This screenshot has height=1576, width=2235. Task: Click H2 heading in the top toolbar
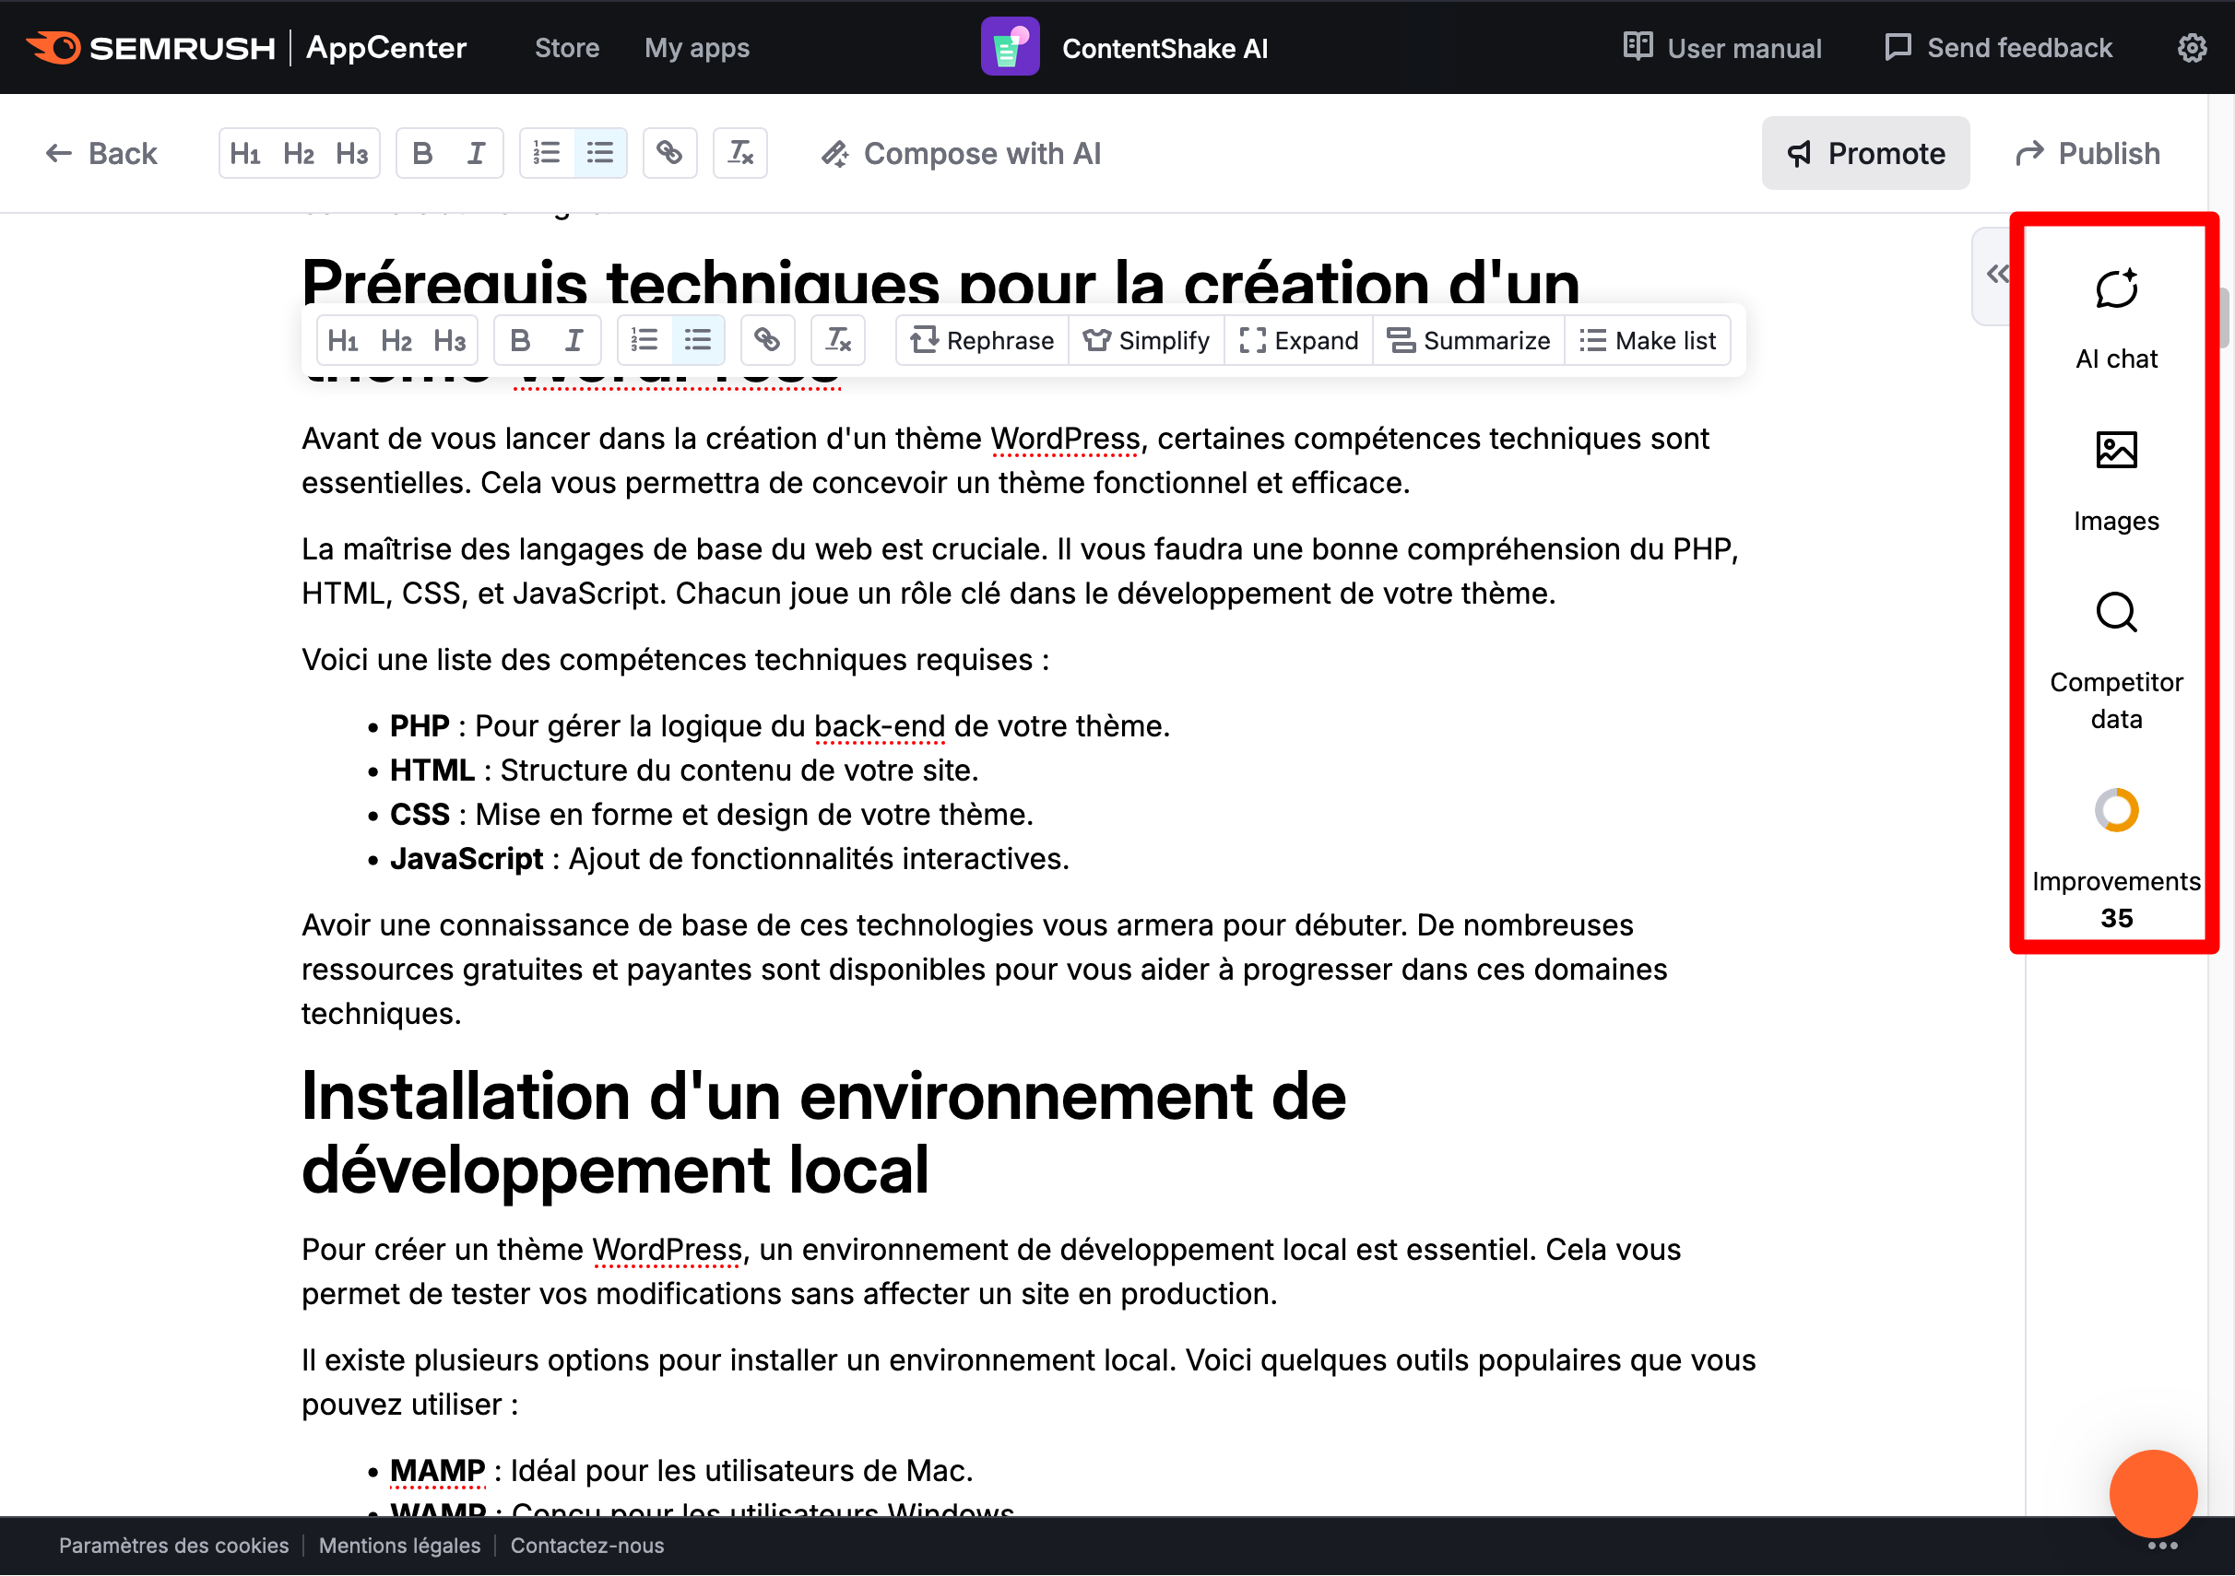pos(298,154)
